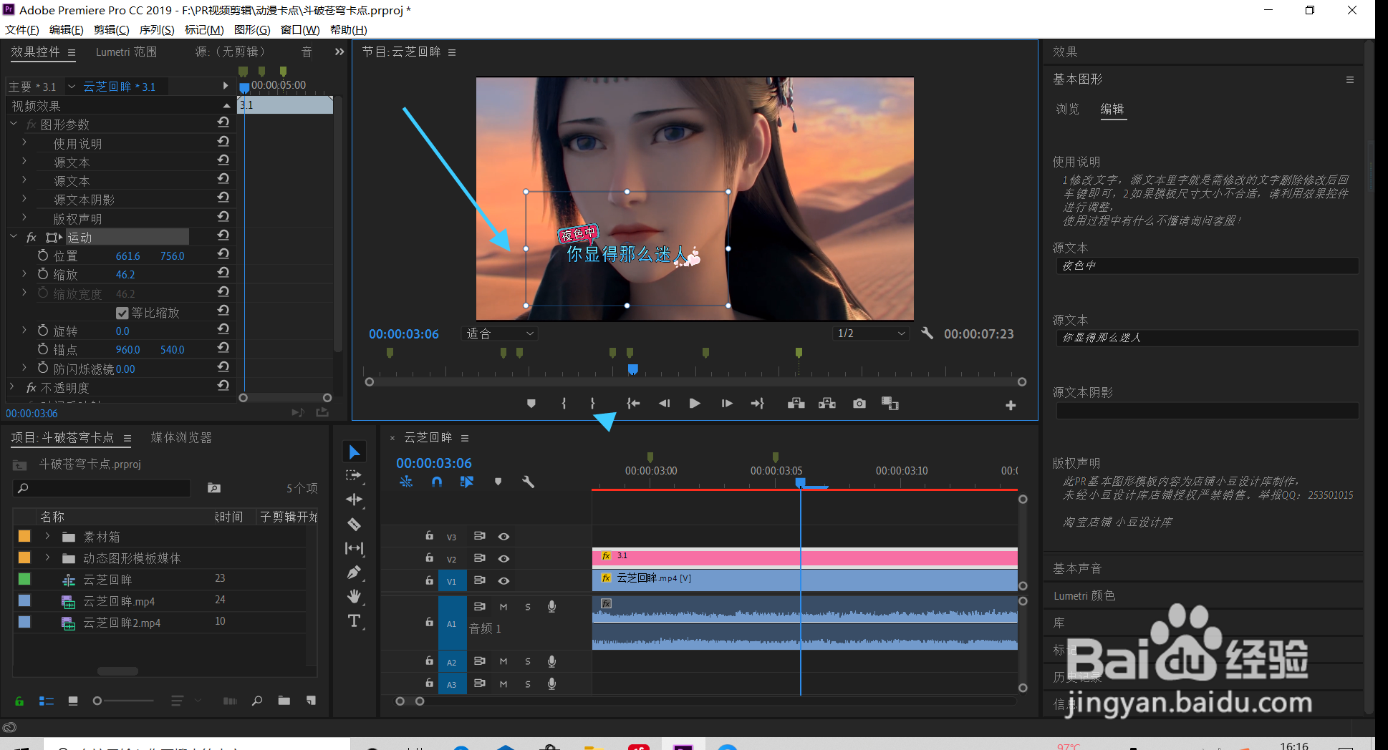Expand the 缩放 property

click(24, 274)
